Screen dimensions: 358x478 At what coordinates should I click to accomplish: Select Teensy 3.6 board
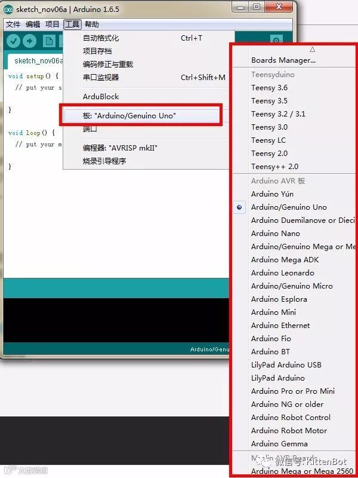294,88
